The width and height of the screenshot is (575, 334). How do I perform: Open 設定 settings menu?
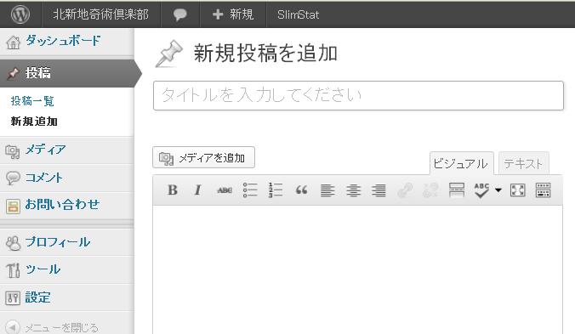click(x=37, y=297)
